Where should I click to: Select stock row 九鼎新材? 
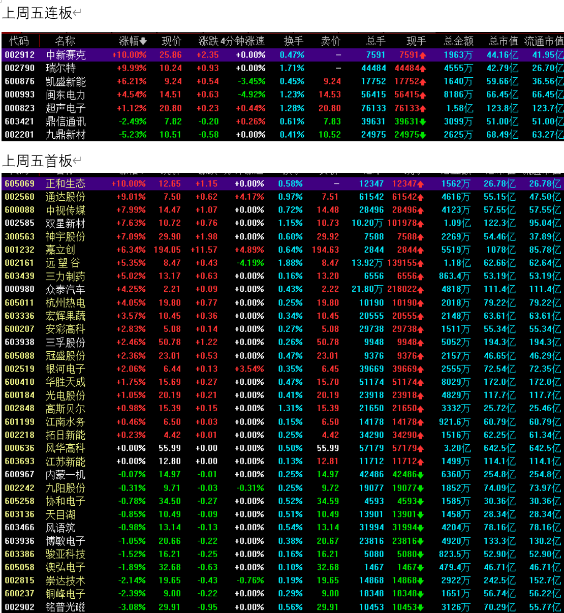pos(283,135)
